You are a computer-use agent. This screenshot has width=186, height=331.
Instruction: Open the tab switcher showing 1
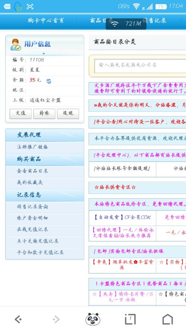[130, 319]
